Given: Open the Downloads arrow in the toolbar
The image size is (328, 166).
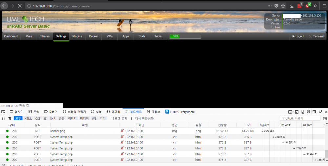Looking at the screenshot, I should coord(292,6).
